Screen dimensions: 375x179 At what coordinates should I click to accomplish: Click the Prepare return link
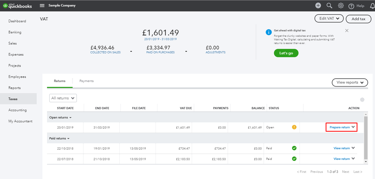click(340, 127)
